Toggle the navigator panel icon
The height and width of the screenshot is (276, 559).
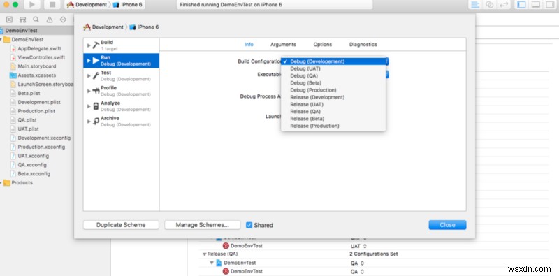click(521, 5)
